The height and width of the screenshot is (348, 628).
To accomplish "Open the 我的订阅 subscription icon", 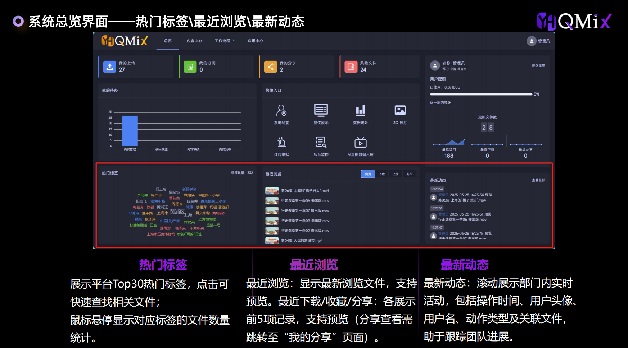I will 190,67.
